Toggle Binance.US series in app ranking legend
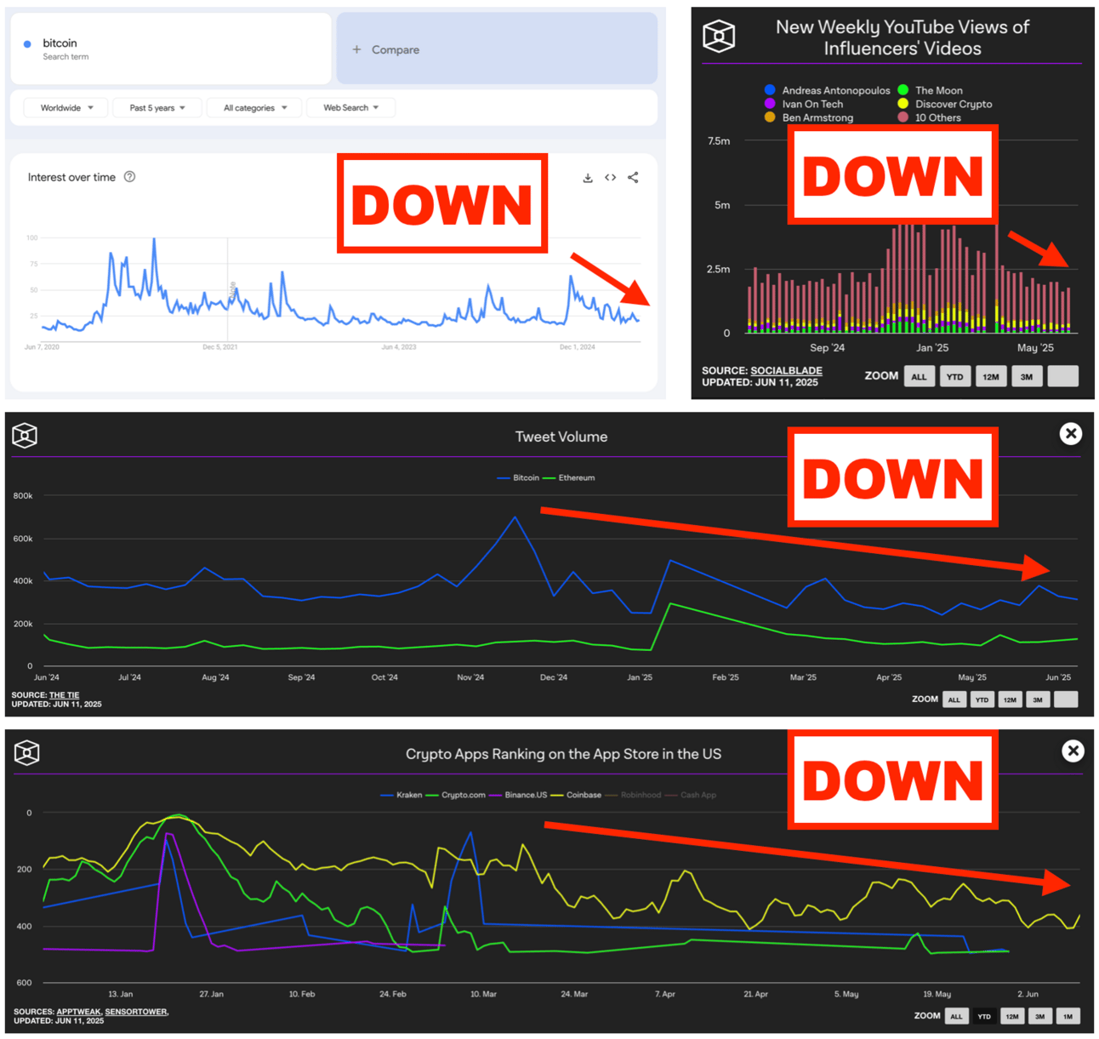Screen dimensions: 1099x1039 pos(519,795)
